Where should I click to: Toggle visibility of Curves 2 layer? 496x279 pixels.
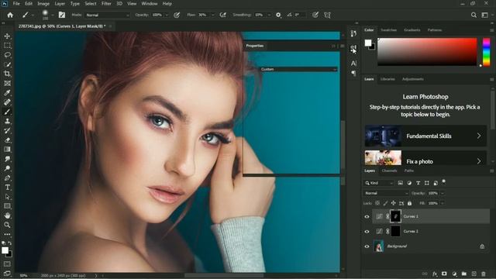(367, 232)
